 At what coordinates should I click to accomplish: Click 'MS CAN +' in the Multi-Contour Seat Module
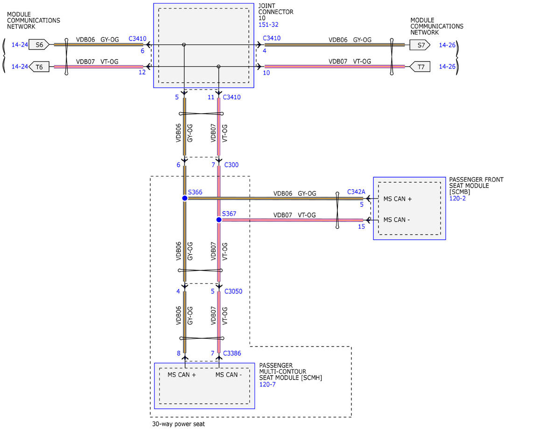click(182, 375)
